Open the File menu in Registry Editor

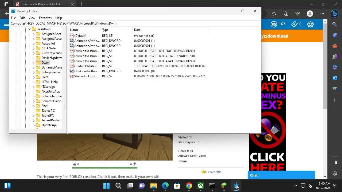coord(13,18)
